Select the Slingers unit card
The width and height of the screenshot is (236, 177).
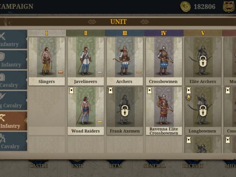47,61
